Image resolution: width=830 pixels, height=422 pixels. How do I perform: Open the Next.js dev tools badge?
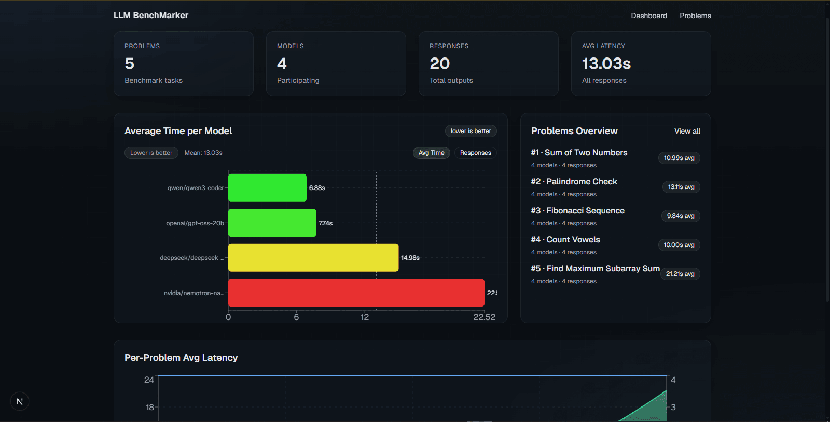coord(19,401)
